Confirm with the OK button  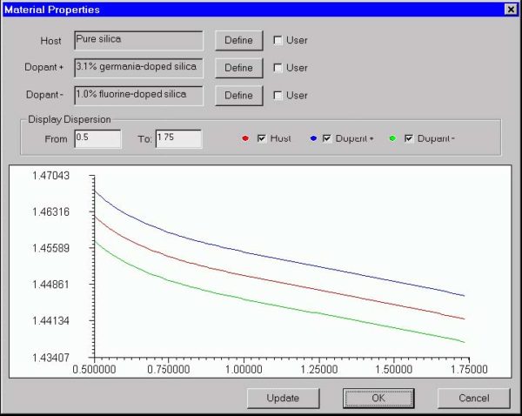click(378, 399)
